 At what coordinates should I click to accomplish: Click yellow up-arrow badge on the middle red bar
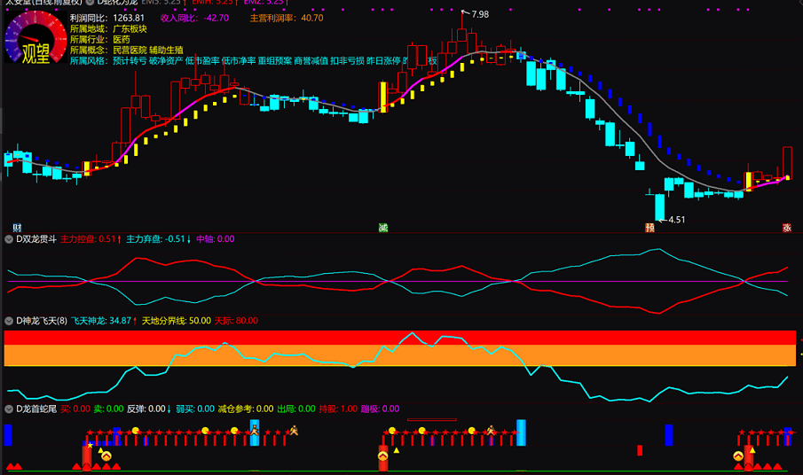383,456
